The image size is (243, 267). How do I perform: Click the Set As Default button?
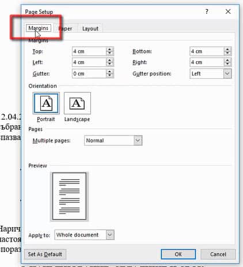[x=45, y=254]
